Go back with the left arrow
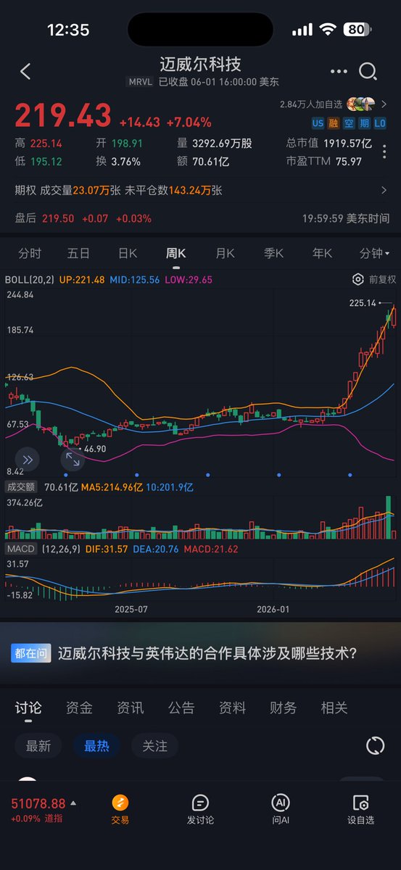This screenshot has height=870, width=401. click(25, 71)
